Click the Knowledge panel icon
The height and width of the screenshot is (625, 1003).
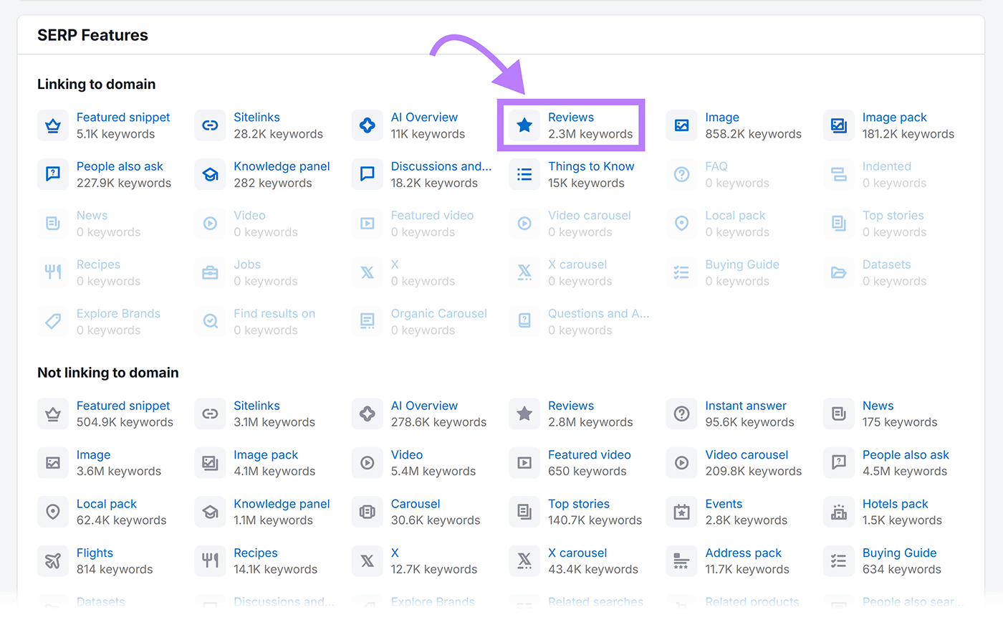210,174
